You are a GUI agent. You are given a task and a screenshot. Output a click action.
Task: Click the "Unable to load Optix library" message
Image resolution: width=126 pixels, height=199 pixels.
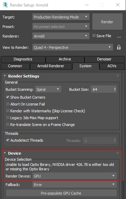click(x=60, y=167)
